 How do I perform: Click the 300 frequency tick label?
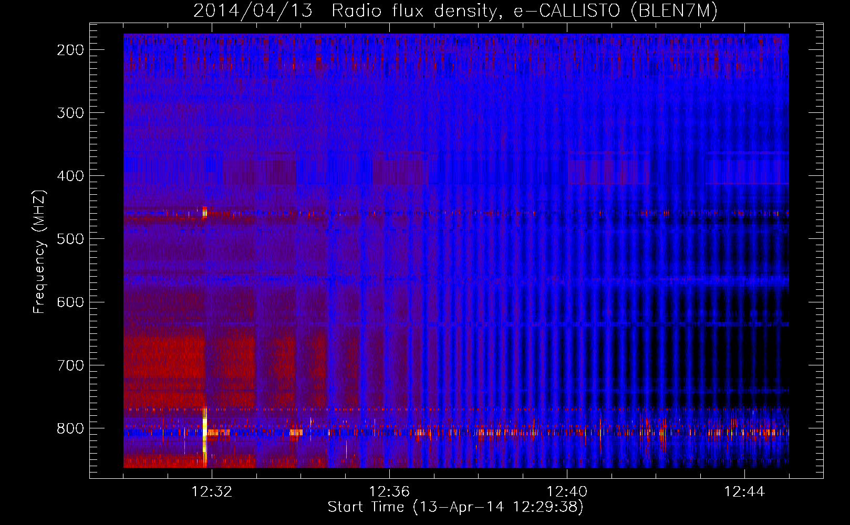[x=70, y=113]
